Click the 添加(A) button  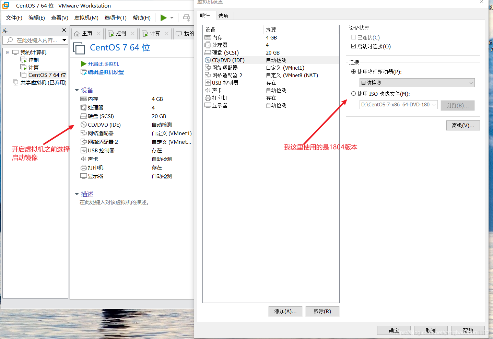coord(285,311)
